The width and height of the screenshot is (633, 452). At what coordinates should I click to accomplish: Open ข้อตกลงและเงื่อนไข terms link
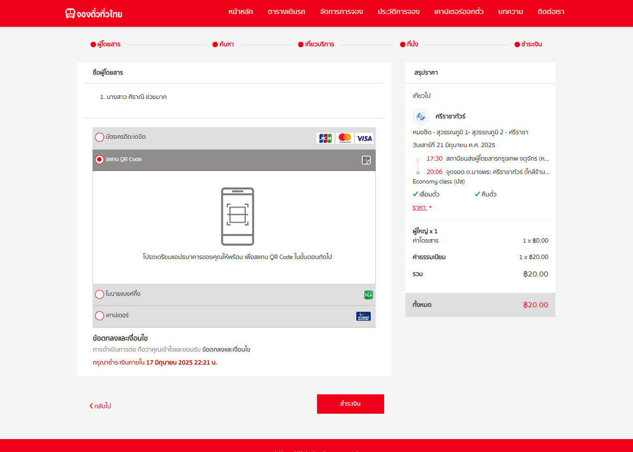pos(226,350)
